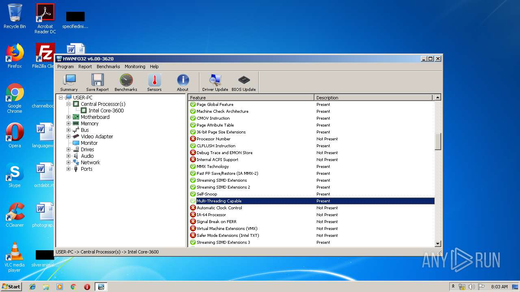This screenshot has width=520, height=292.
Task: Open the Benchmarks menu
Action: [x=108, y=67]
